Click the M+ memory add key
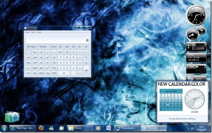Image resolution: width=212 pixels, height=133 pixels. [x=80, y=47]
